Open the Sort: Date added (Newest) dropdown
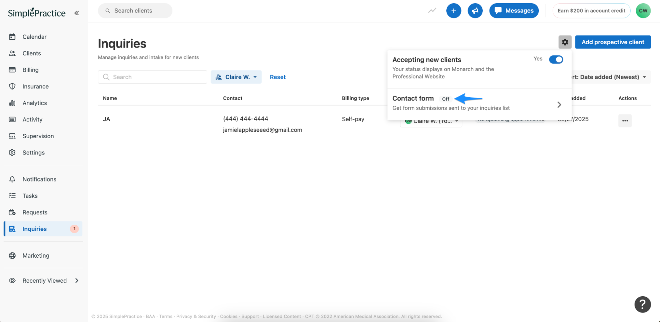Viewport: 660px width, 322px height. point(610,77)
